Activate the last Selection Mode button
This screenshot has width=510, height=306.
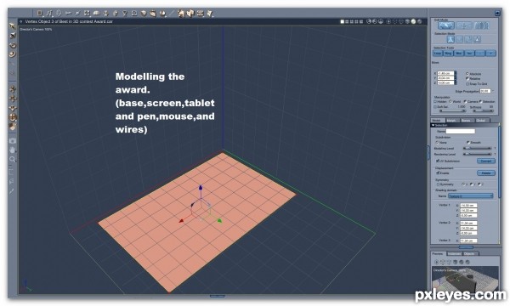tap(477, 39)
